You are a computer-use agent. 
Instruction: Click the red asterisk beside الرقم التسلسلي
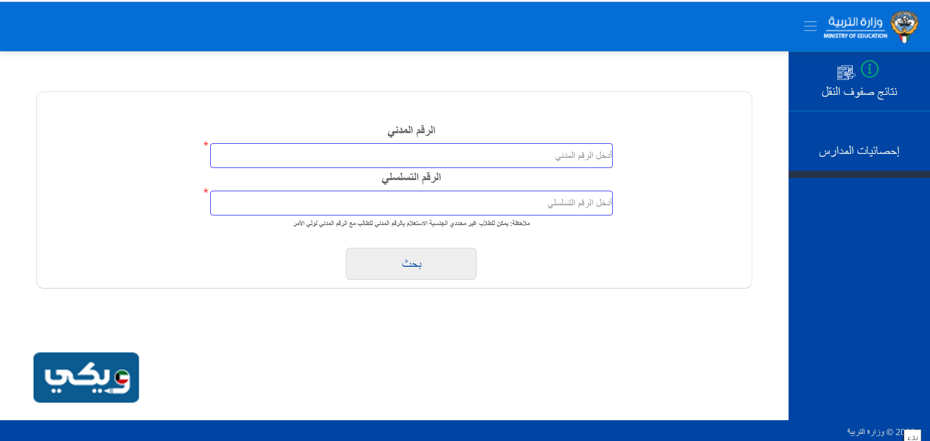(205, 192)
